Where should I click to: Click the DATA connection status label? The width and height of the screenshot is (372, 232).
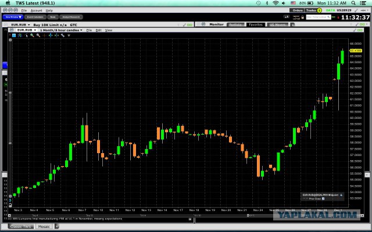(x=330, y=10)
